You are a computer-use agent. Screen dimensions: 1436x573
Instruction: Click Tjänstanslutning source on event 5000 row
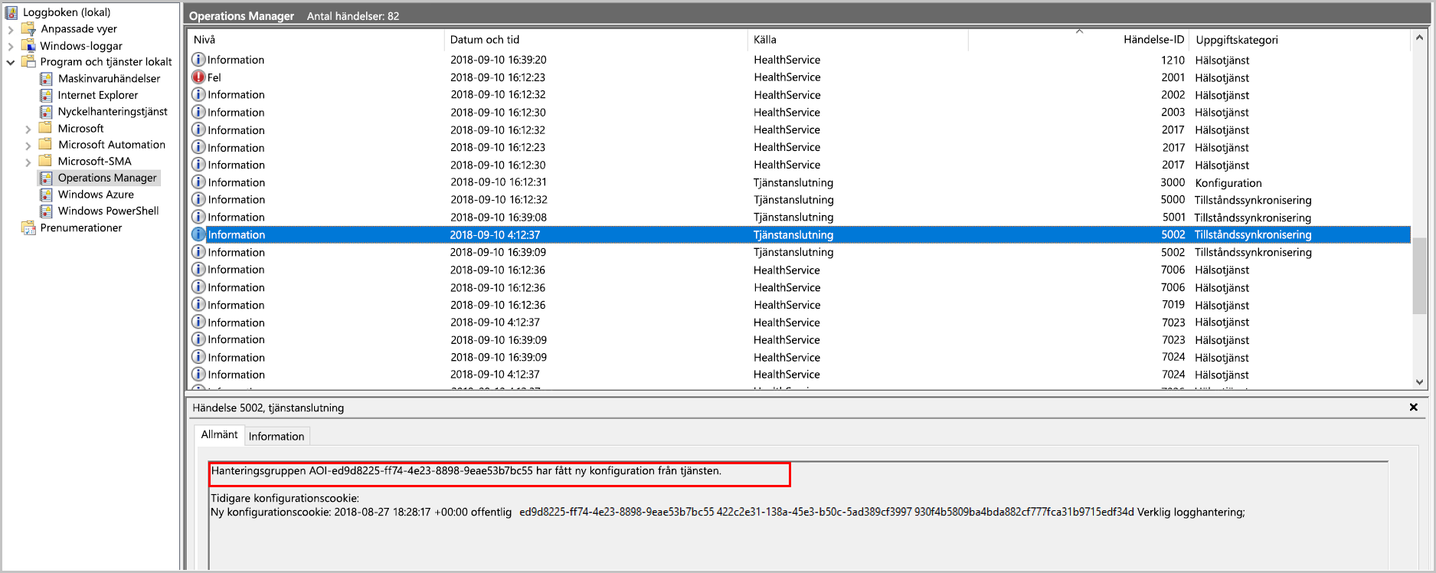(x=793, y=199)
